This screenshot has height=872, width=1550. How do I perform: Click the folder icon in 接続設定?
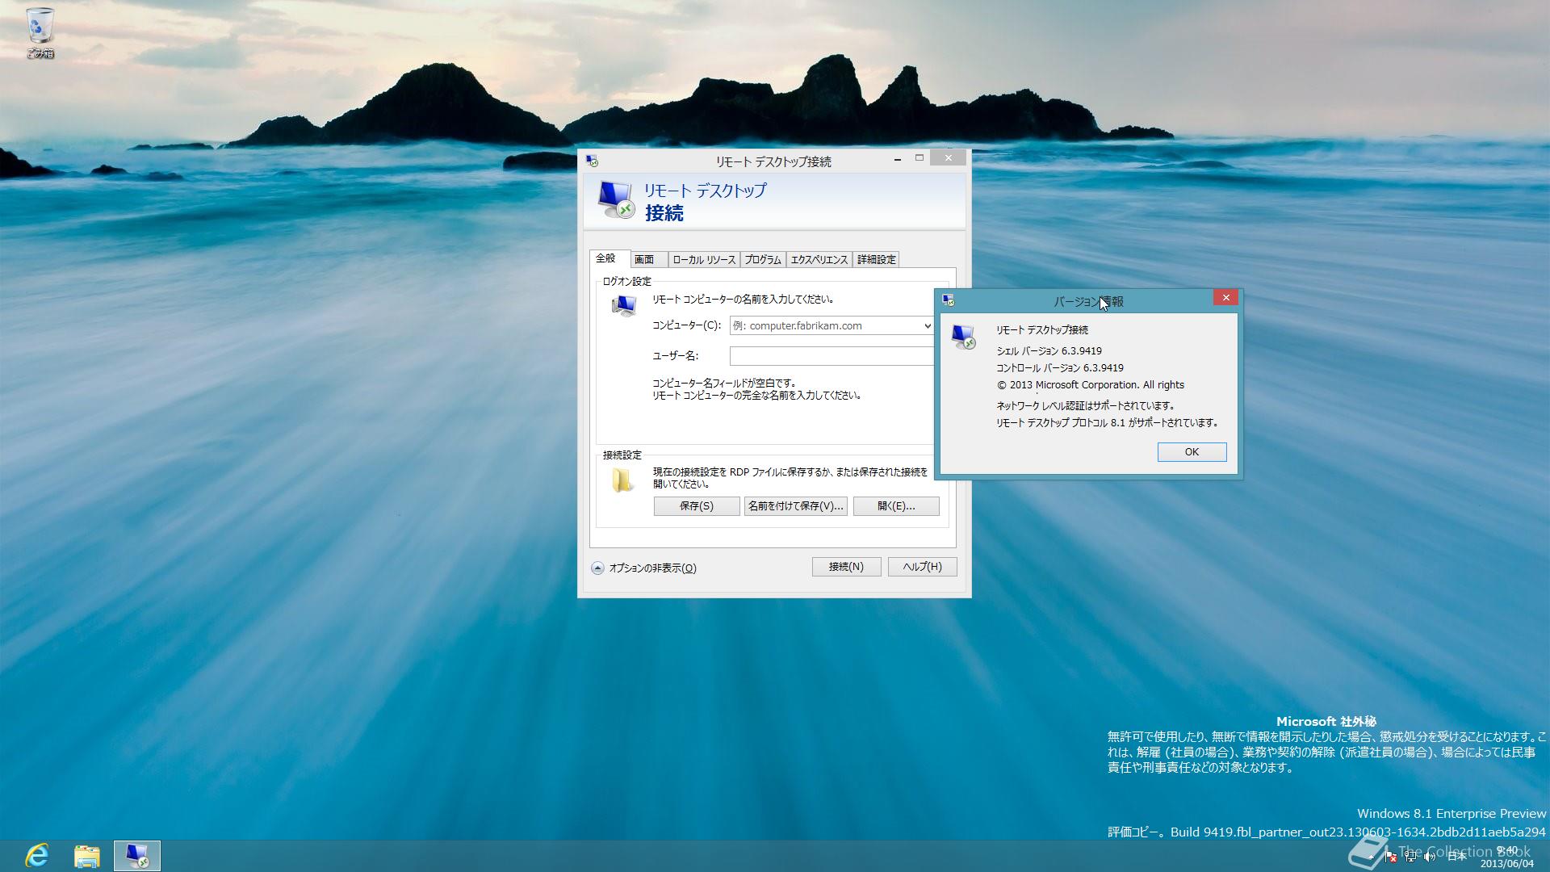tap(622, 480)
